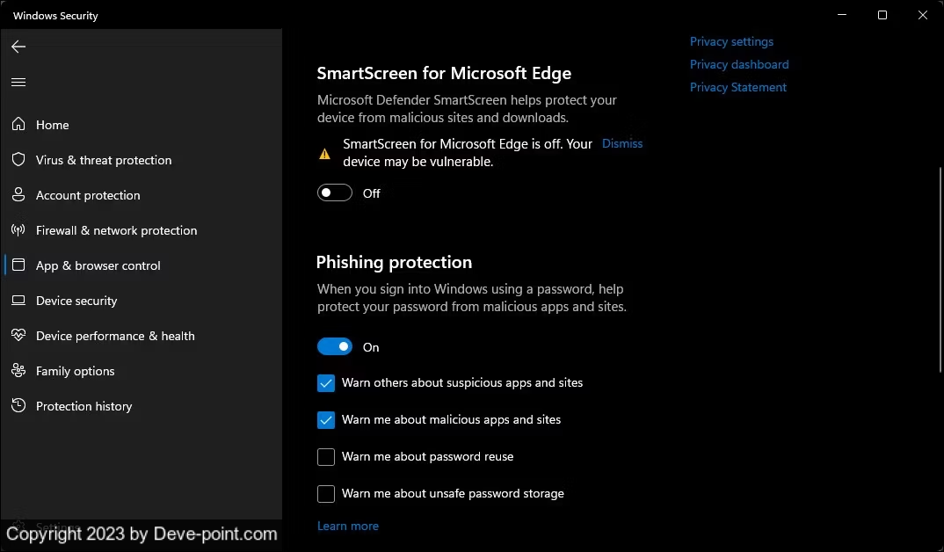This screenshot has height=552, width=944.
Task: Click the Home house icon
Action: point(18,124)
